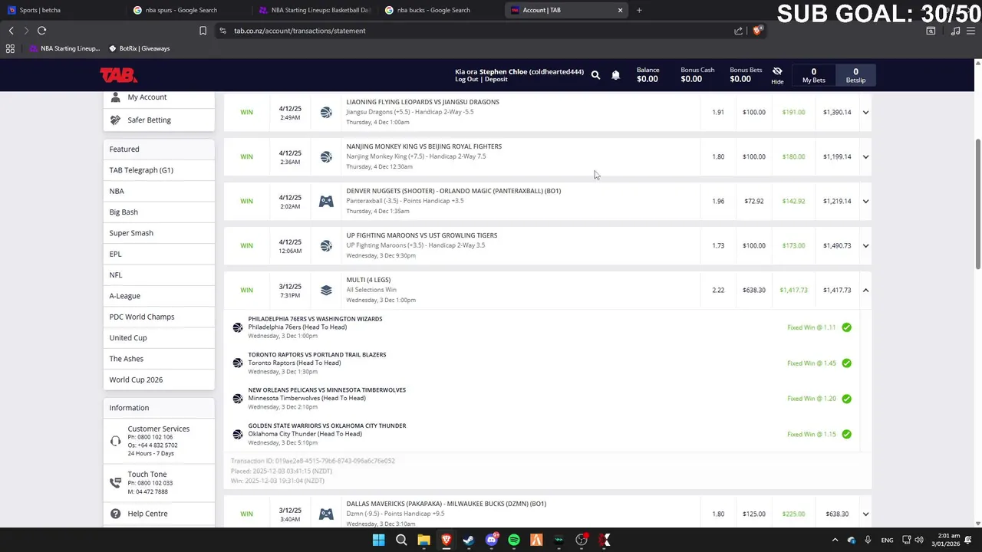Screen dimensions: 982x552
Task: Open the search magnifier in TAB header
Action: click(x=595, y=75)
